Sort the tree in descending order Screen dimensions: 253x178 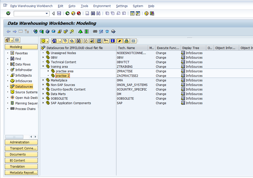point(65,41)
